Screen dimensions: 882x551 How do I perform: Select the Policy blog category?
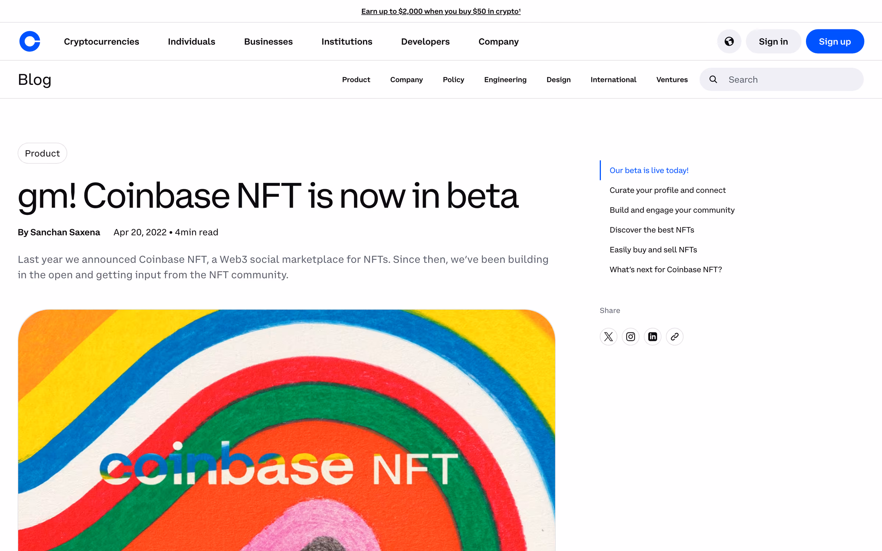point(453,80)
